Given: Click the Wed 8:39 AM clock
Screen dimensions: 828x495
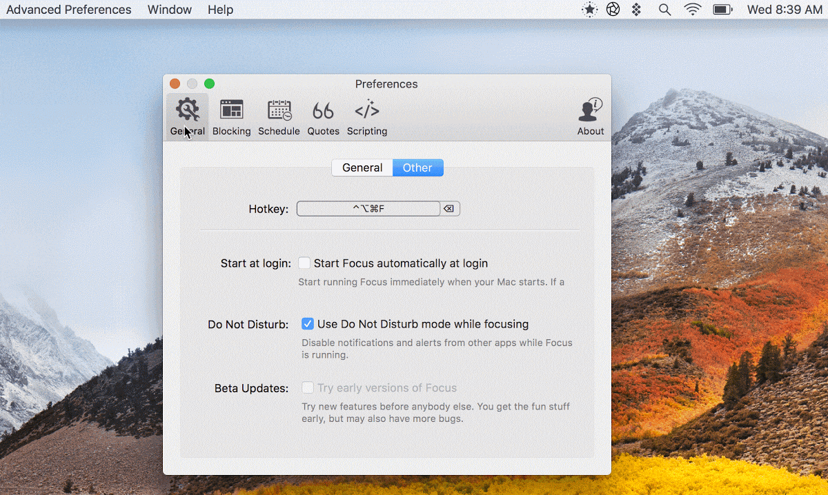Looking at the screenshot, I should pyautogui.click(x=784, y=10).
